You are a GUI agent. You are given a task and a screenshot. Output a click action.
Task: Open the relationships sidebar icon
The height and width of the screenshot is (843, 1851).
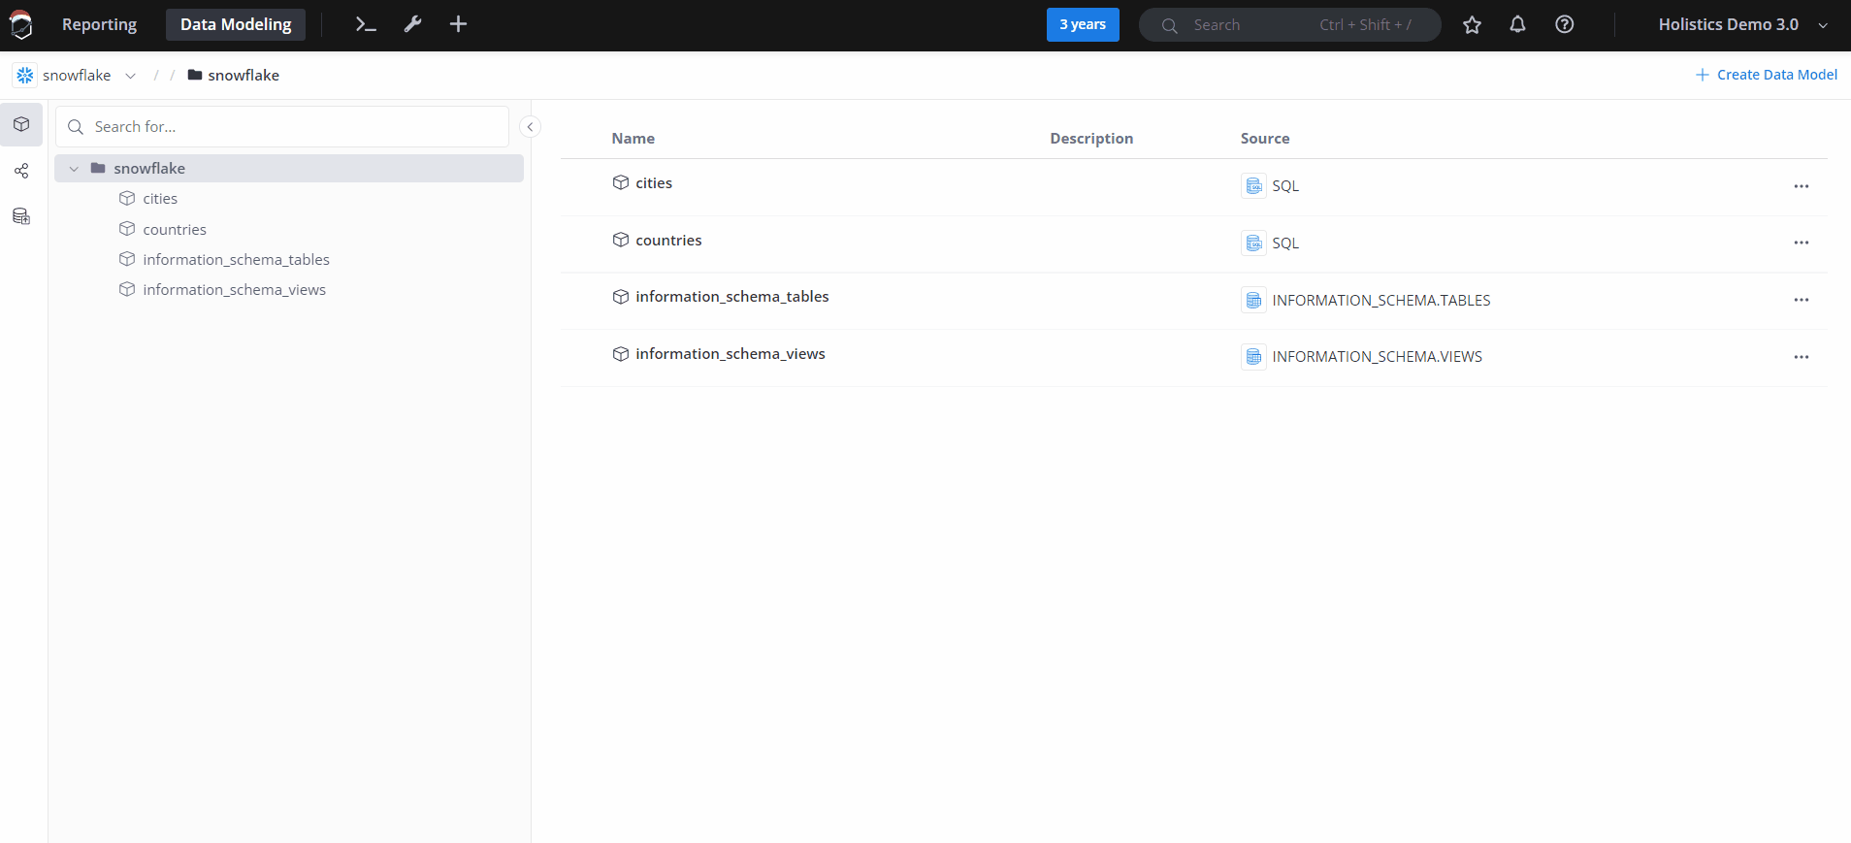(x=21, y=171)
